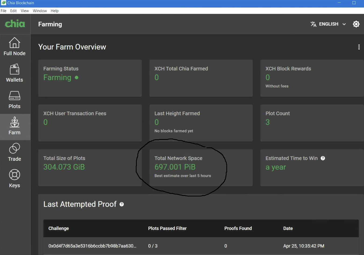Click the translate language icon
This screenshot has height=255, width=364.
pyautogui.click(x=313, y=24)
